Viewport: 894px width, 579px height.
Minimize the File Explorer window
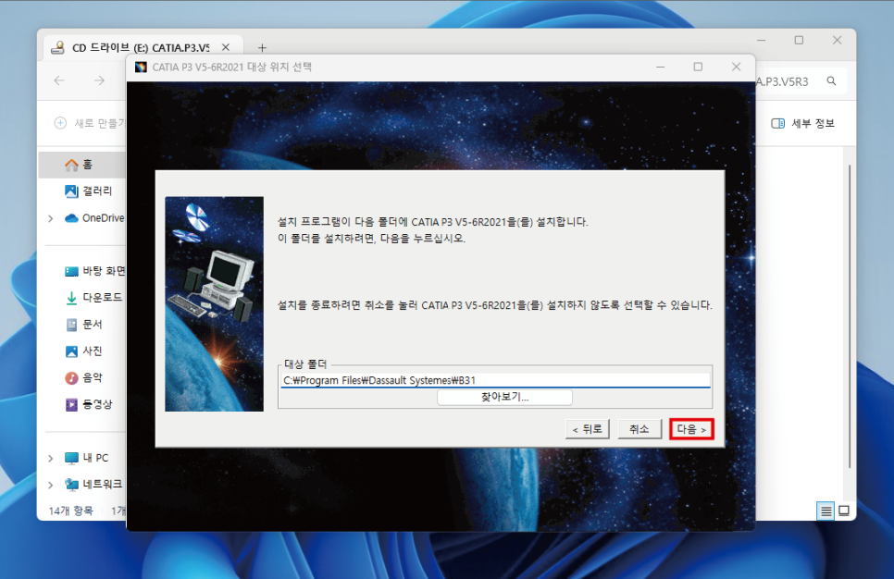pyautogui.click(x=761, y=41)
